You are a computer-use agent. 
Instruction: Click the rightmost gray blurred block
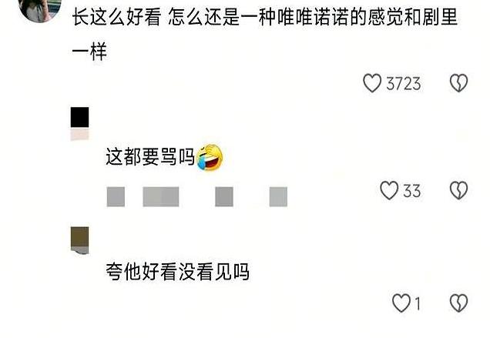(x=278, y=197)
